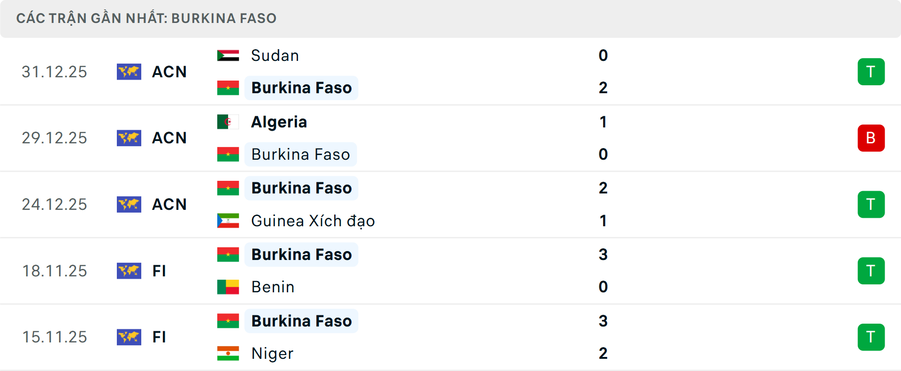
Task: Click the Algeria flag icon
Action: click(x=228, y=121)
